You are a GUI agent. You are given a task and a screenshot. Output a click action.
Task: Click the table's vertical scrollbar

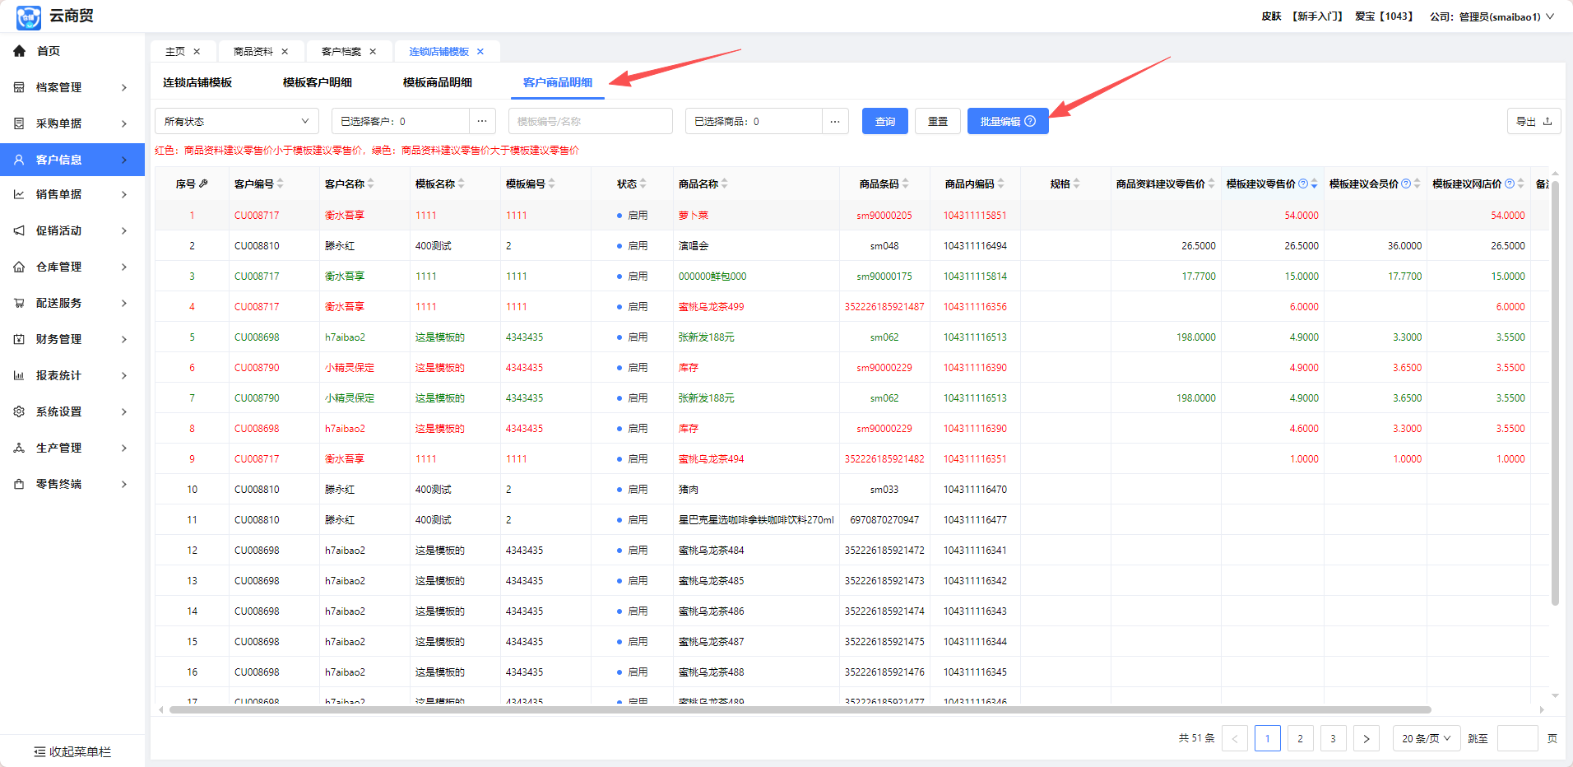[1555, 393]
